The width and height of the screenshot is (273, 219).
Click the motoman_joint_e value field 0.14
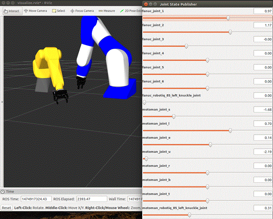click(x=263, y=138)
